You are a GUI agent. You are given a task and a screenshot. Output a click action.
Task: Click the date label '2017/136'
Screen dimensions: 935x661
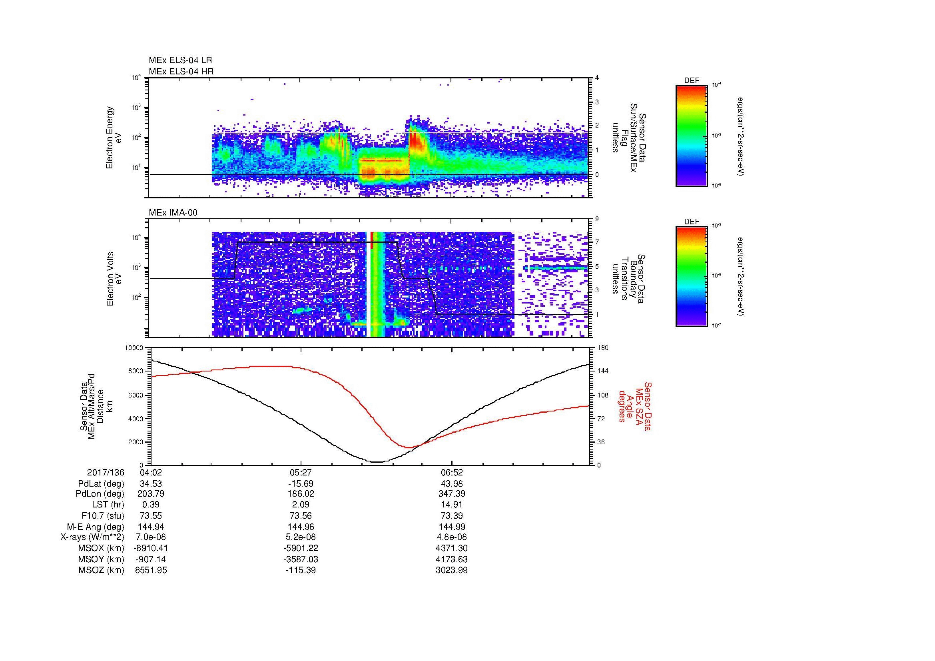pos(106,473)
